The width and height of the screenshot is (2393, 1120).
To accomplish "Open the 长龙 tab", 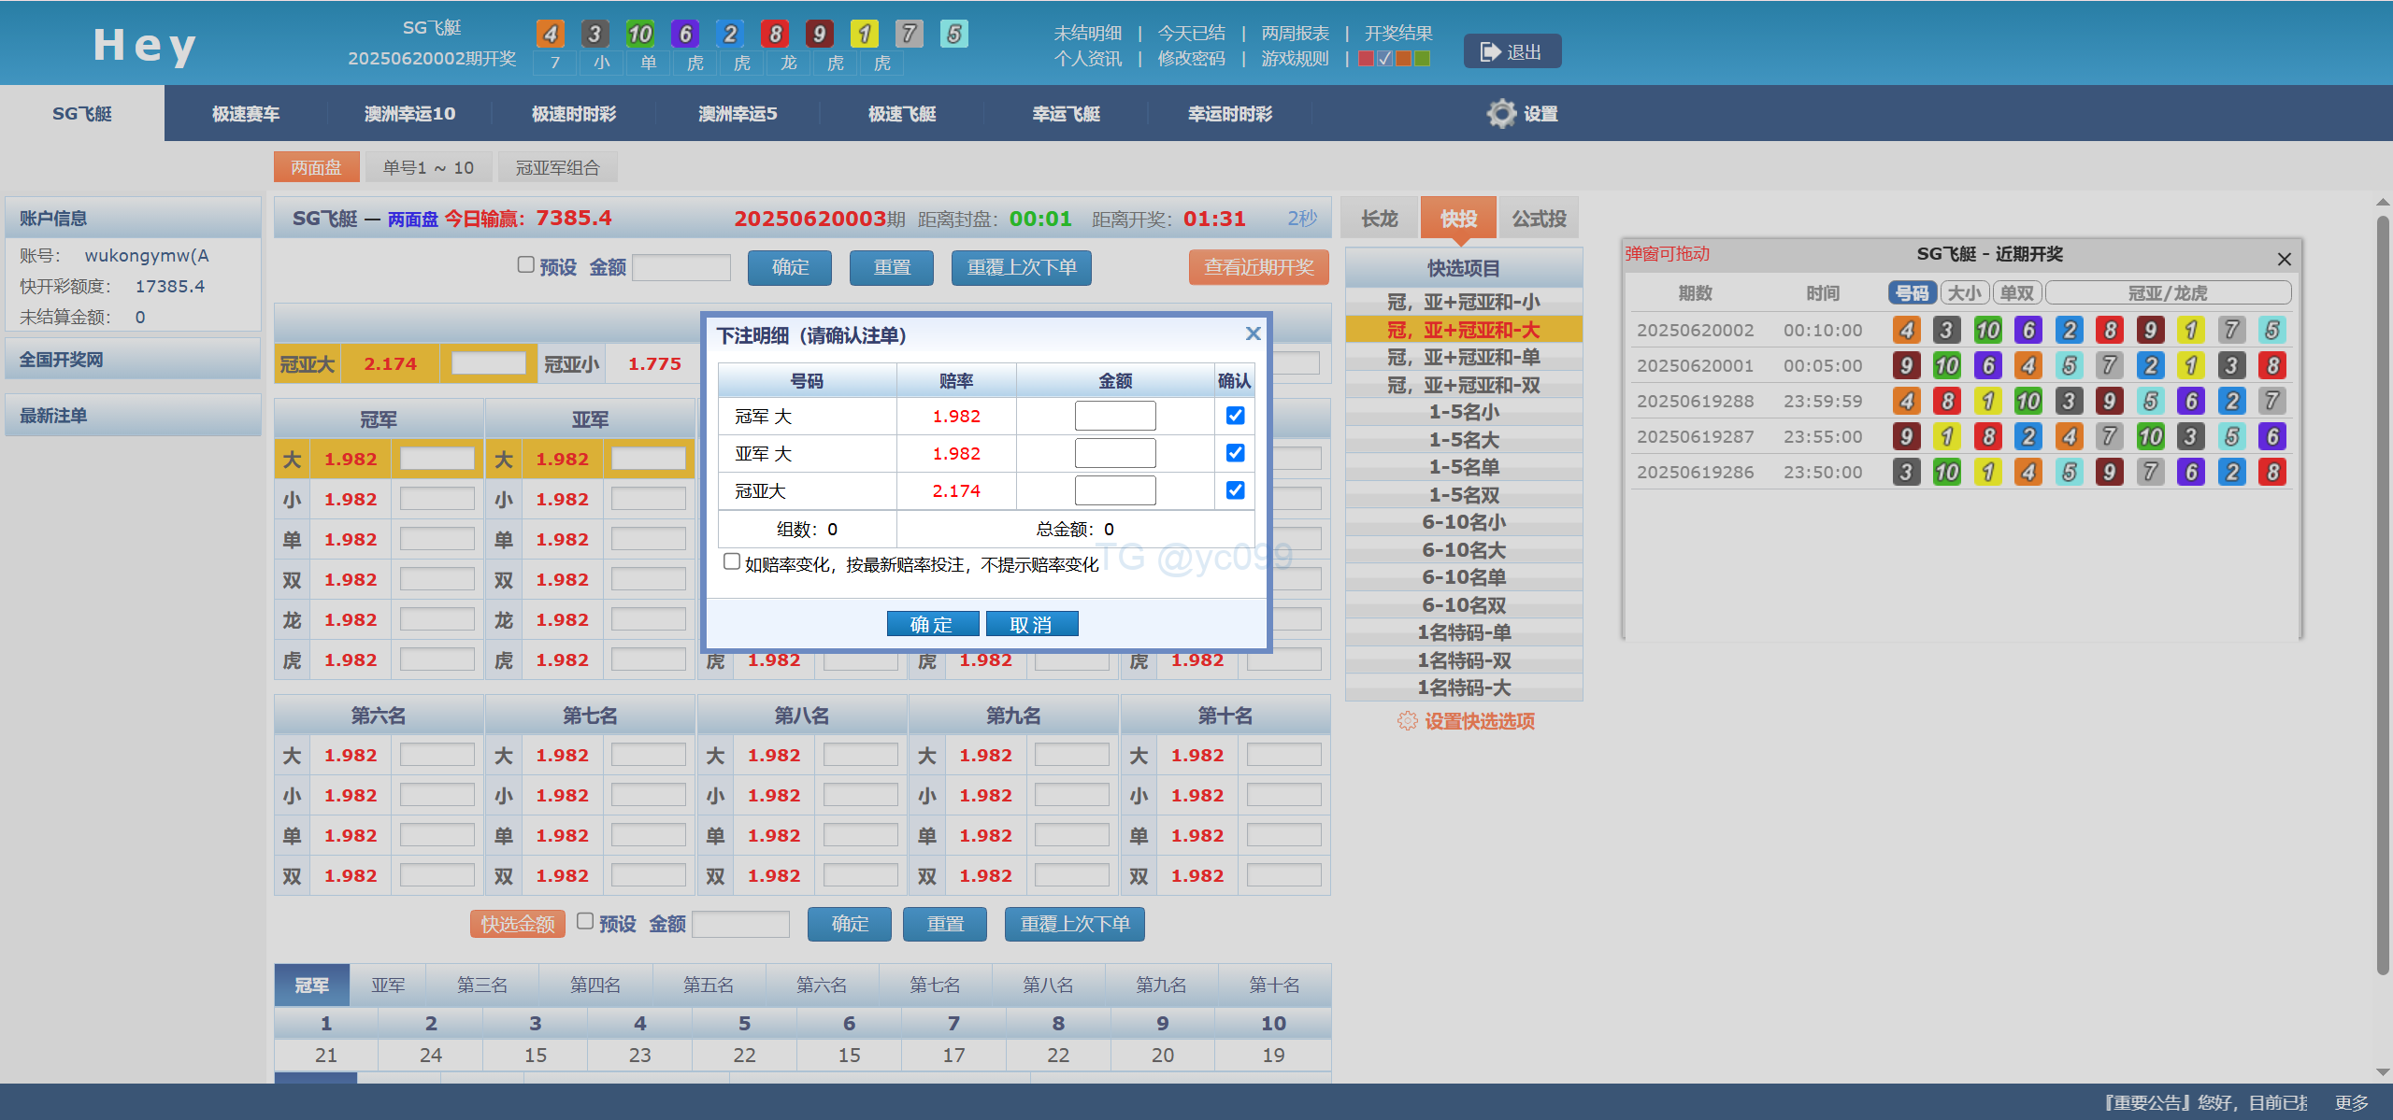I will pos(1379,219).
